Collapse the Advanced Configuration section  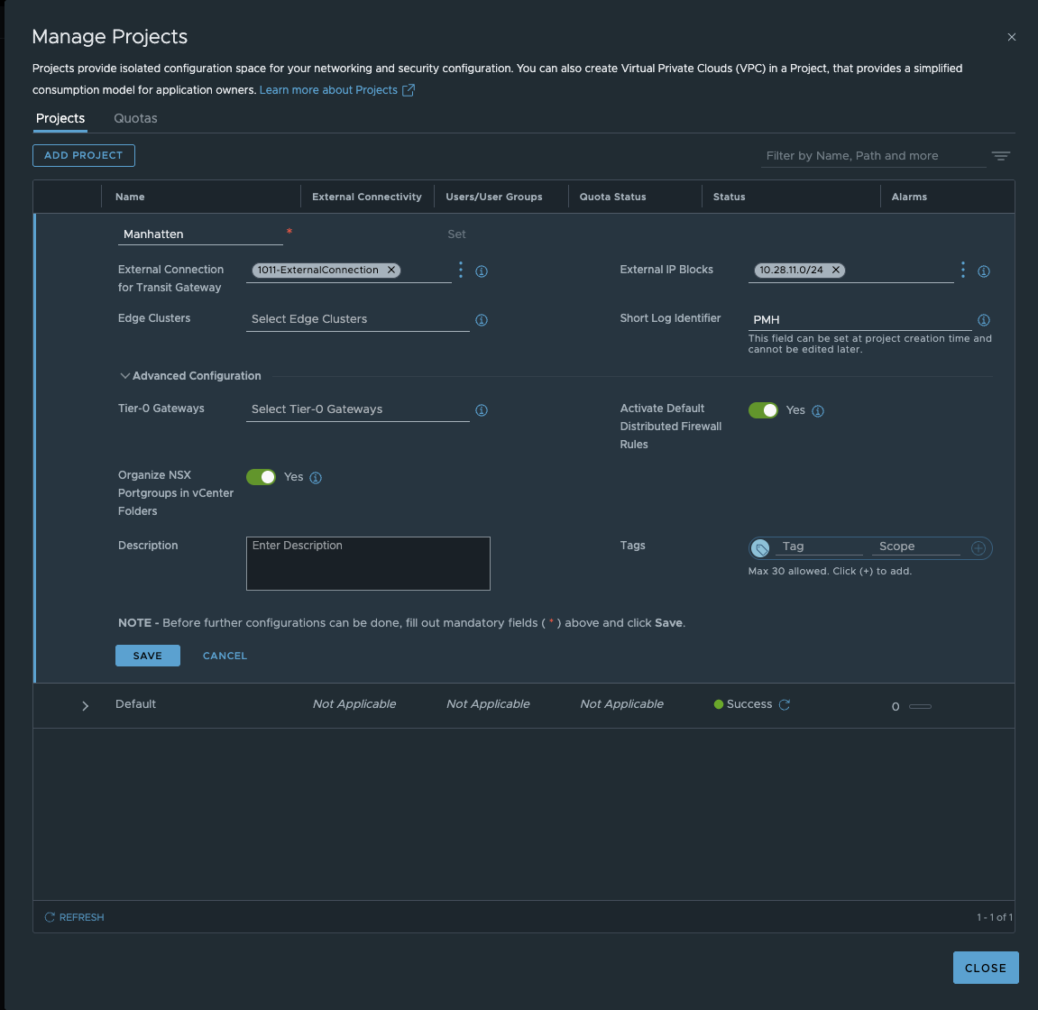(x=125, y=376)
